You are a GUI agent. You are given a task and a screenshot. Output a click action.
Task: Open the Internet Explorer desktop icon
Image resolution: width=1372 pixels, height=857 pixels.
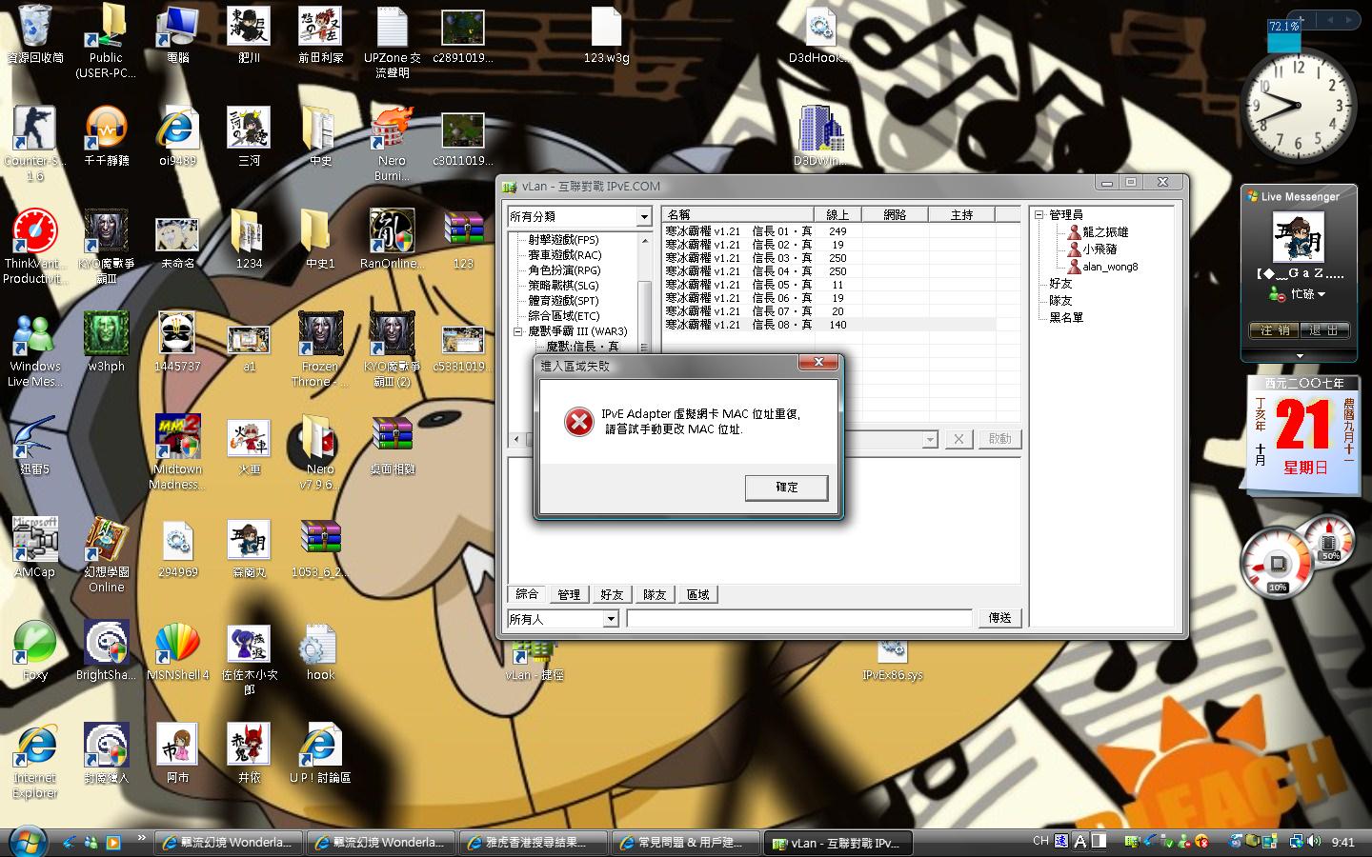(x=35, y=760)
